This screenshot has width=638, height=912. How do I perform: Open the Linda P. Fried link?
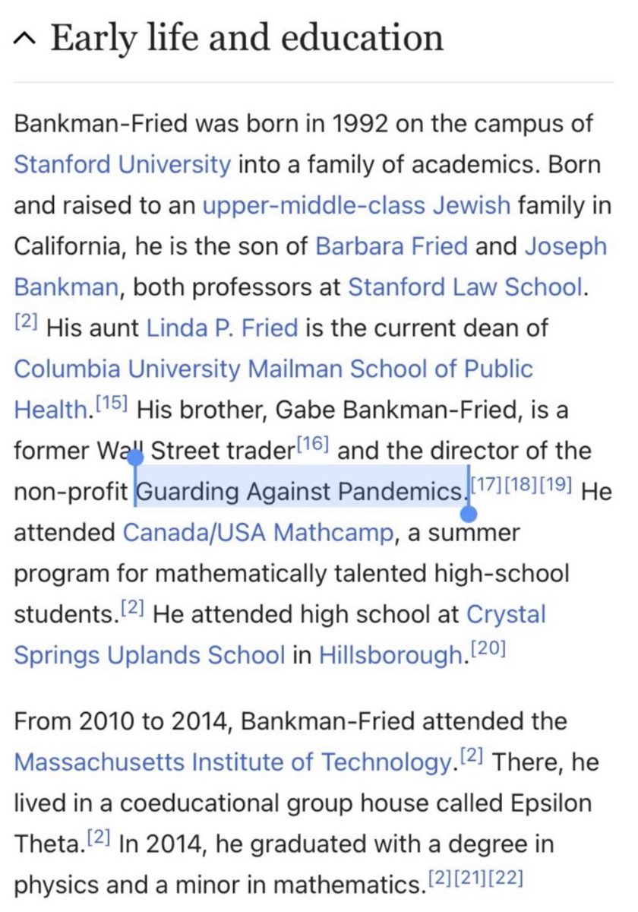(x=222, y=328)
